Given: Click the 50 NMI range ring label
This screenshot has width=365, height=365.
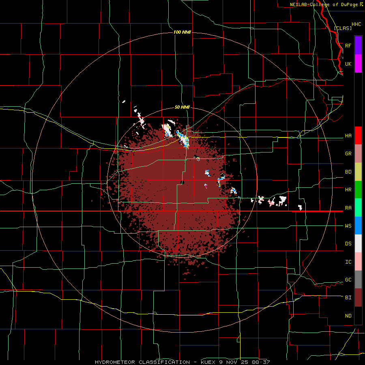Looking at the screenshot, I should pos(182,107).
